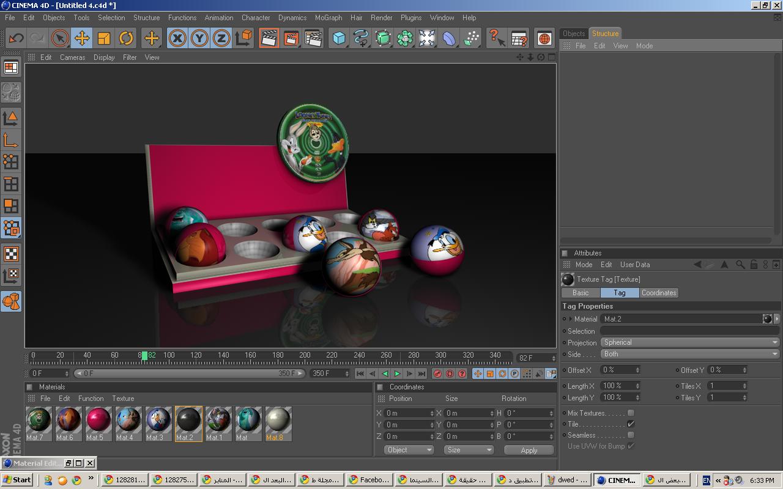The image size is (783, 489).
Task: Add an Array modeling object icon
Action: (405, 39)
